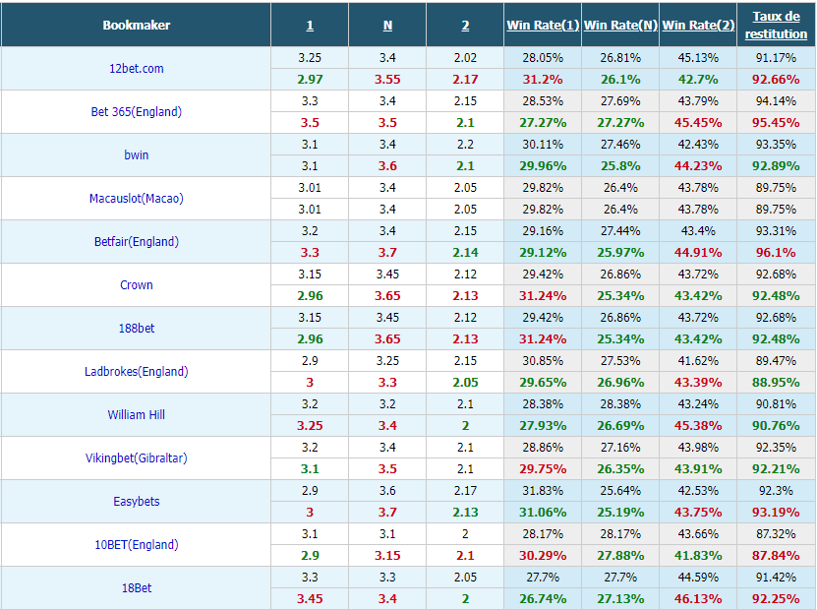This screenshot has height=610, width=817.
Task: Sort by Win Rate(N) header
Action: pos(620,25)
